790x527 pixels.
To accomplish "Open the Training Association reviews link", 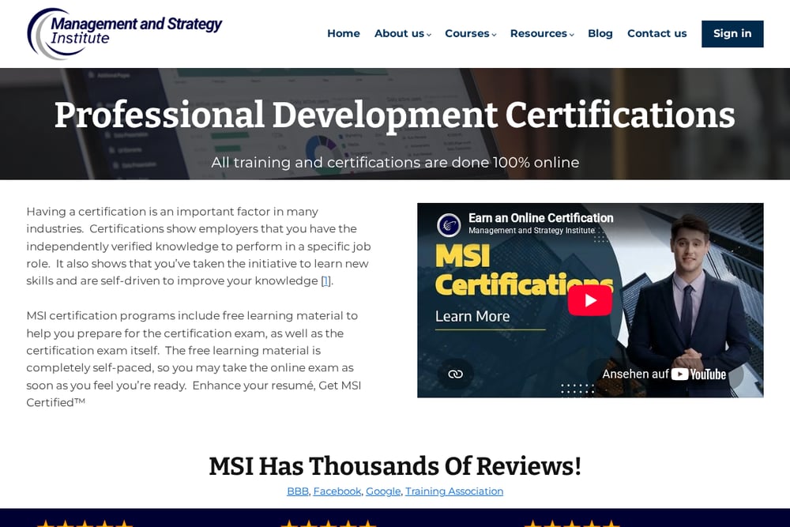I will (x=454, y=491).
